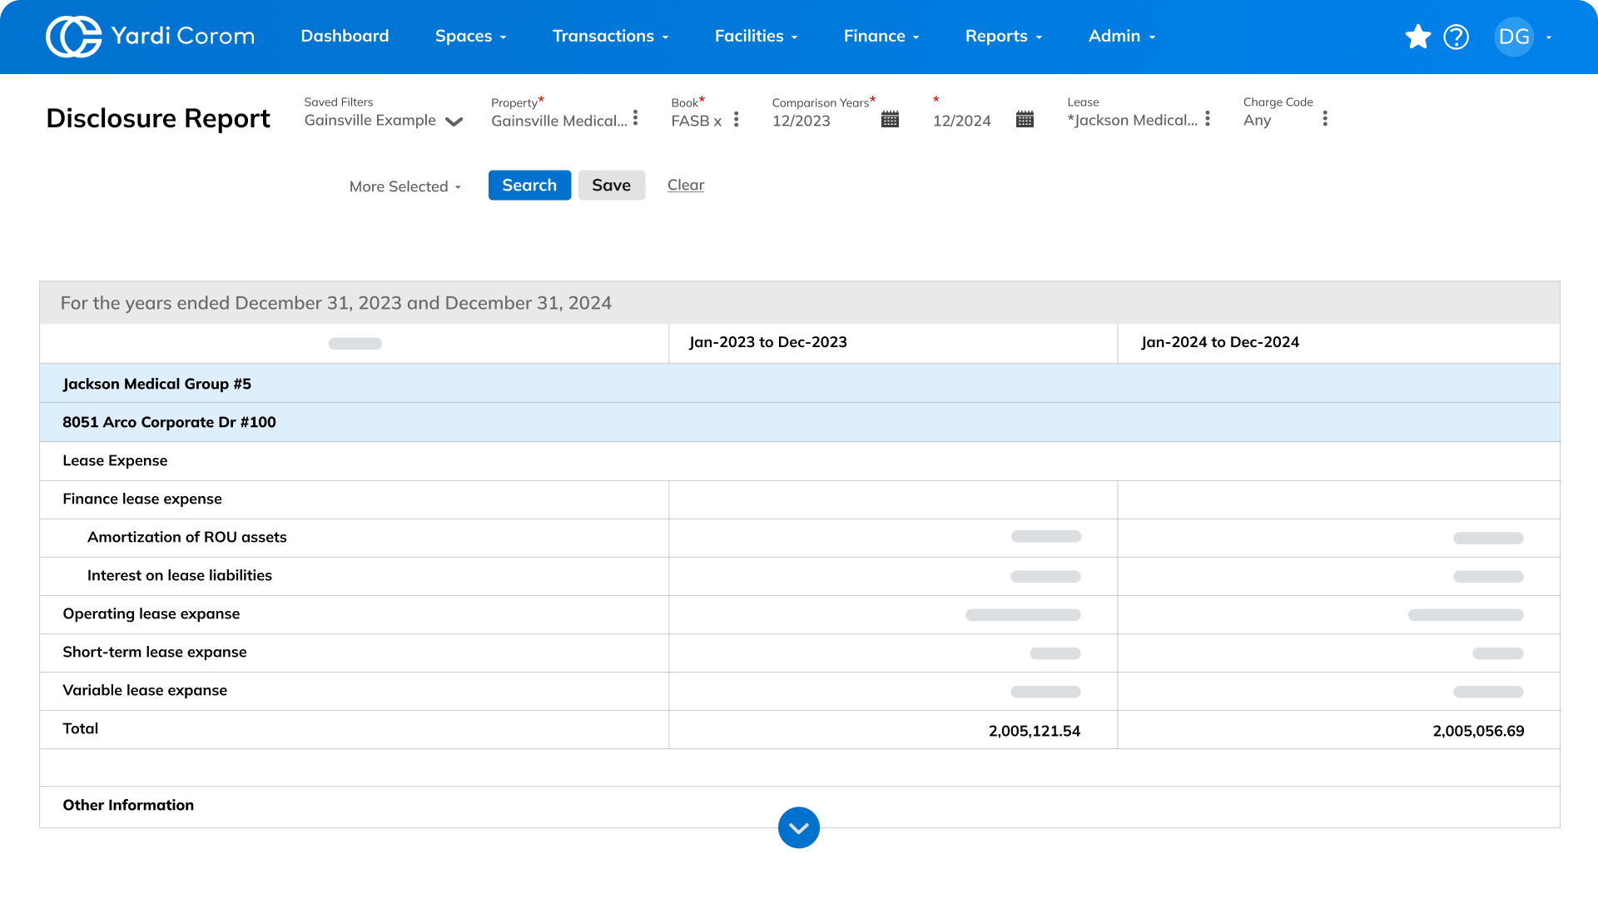Open Lease filter options (three dots)
Viewport: 1598px width, 899px height.
[x=1207, y=119]
